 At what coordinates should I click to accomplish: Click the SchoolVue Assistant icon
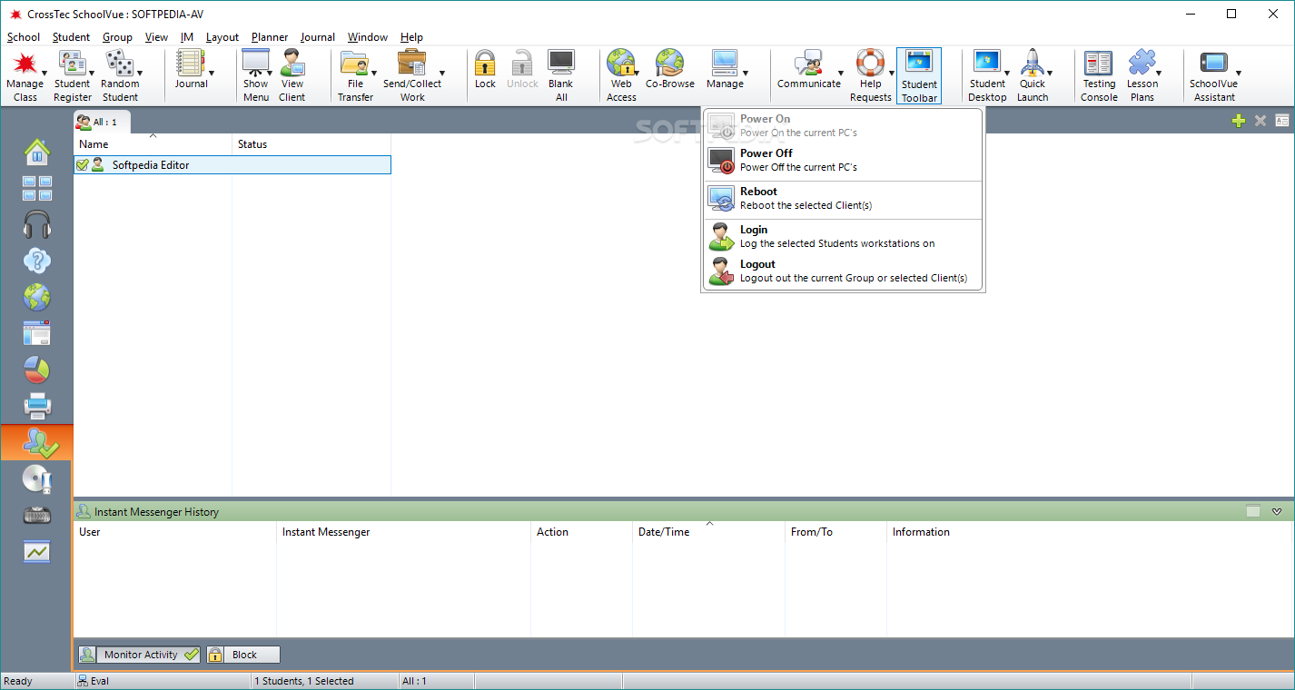point(1213,64)
